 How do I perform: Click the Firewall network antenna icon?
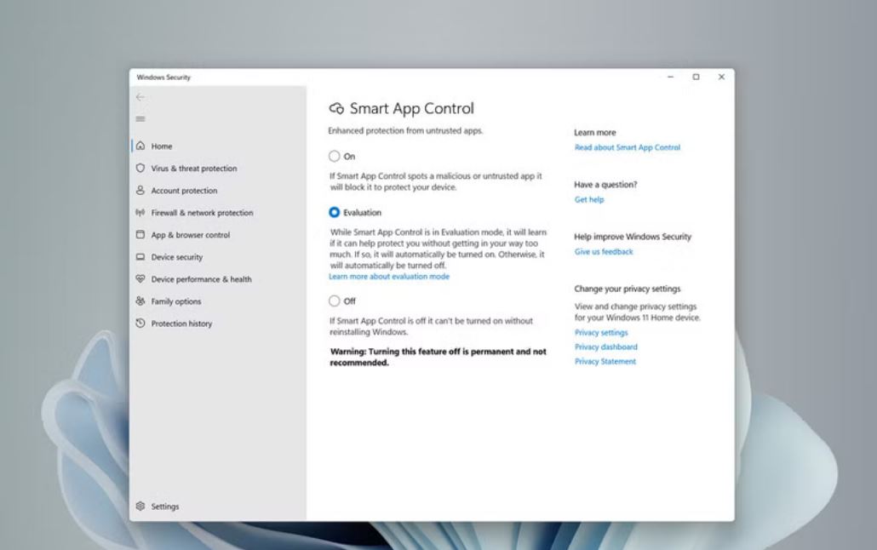point(140,212)
